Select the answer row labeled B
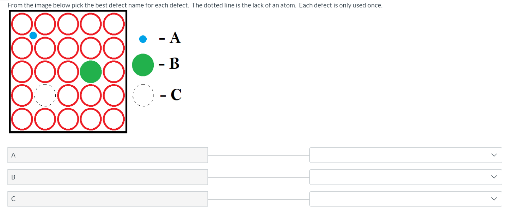The height and width of the screenshot is (216, 505). pyautogui.click(x=107, y=177)
